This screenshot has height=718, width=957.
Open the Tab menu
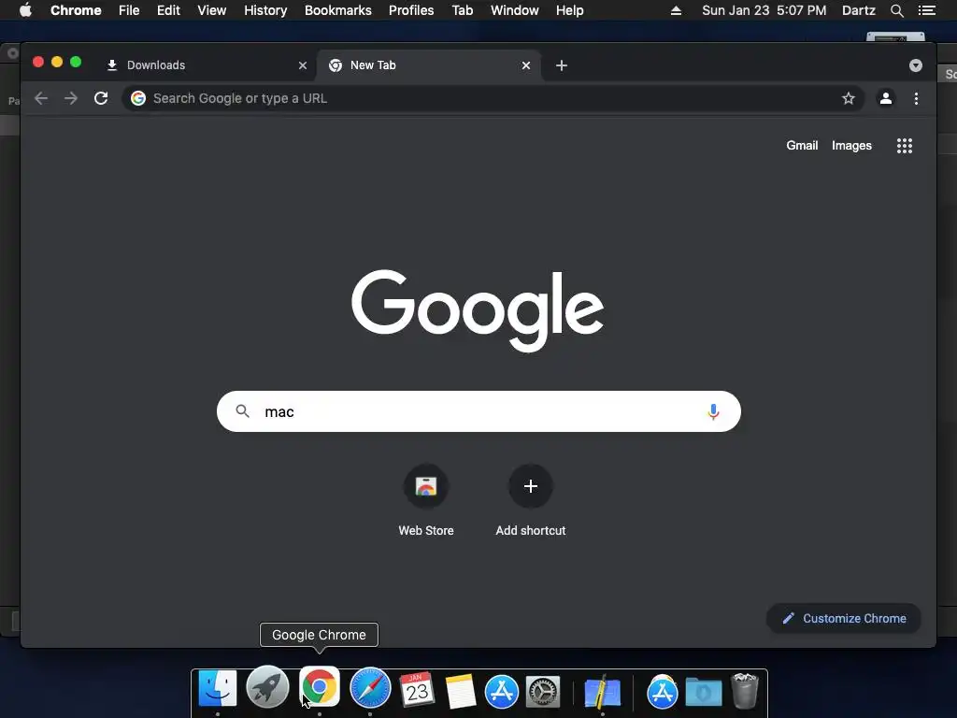462,10
